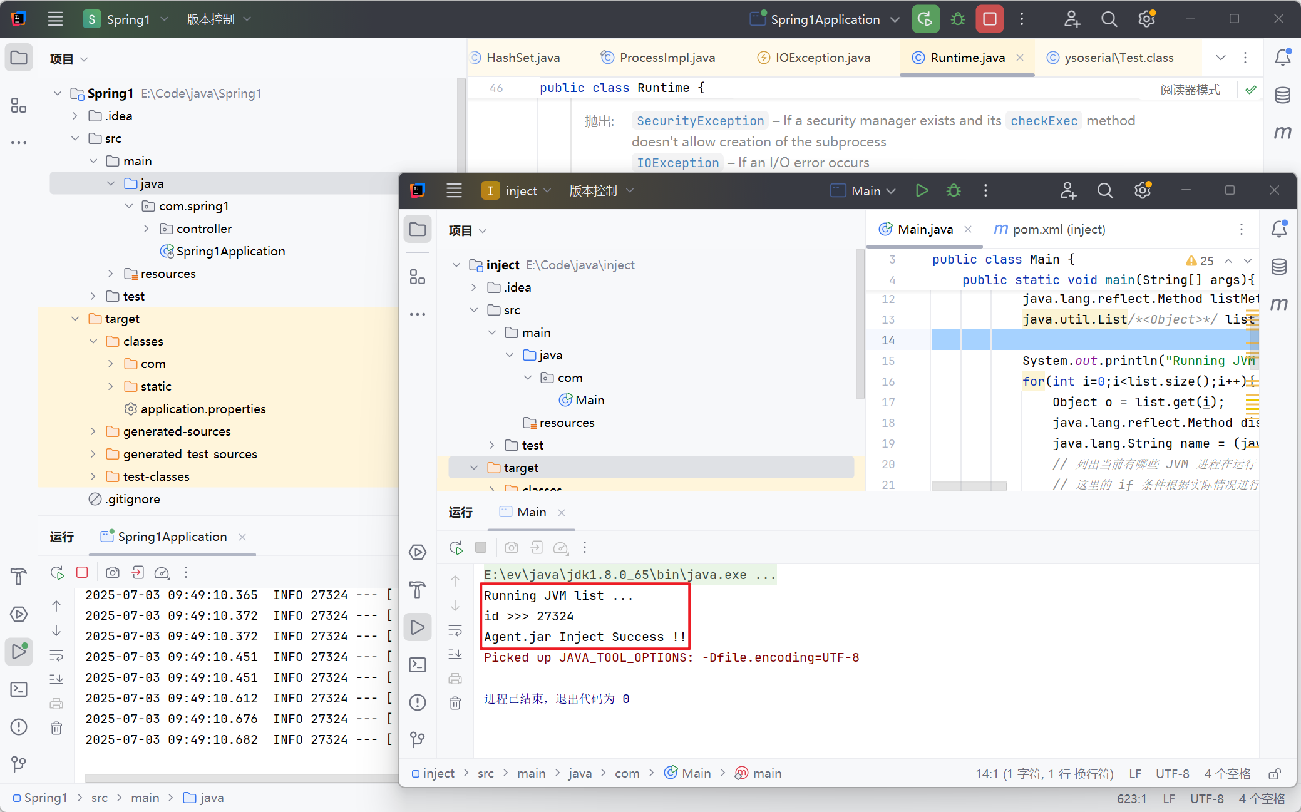Take a thread dump with the camera icon in the Spring1 run panel
The image size is (1301, 812).
click(113, 572)
